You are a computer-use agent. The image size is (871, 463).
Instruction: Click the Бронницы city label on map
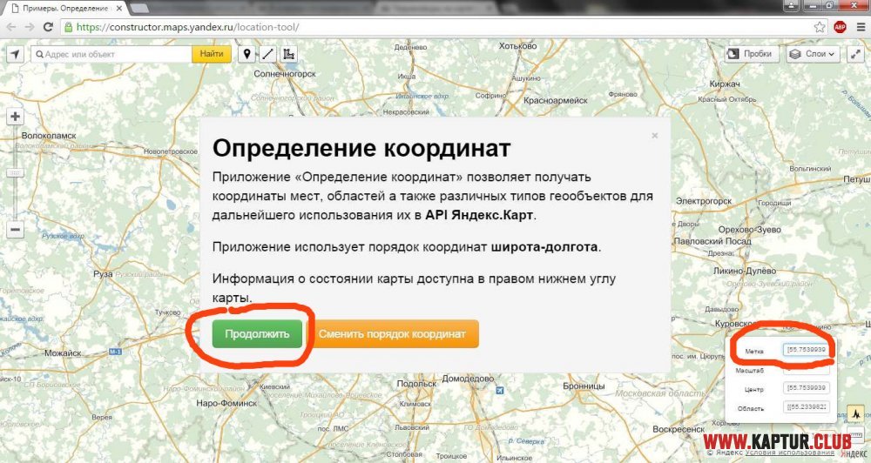584,386
